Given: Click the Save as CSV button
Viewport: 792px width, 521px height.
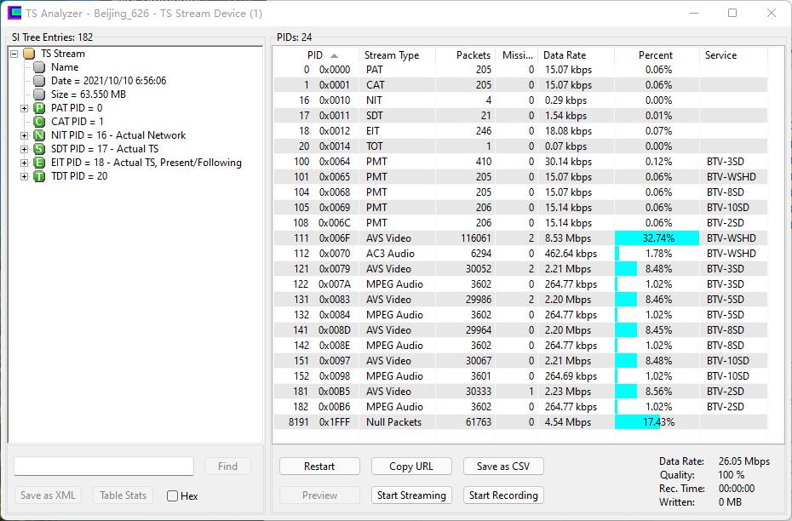Looking at the screenshot, I should pyautogui.click(x=503, y=467).
